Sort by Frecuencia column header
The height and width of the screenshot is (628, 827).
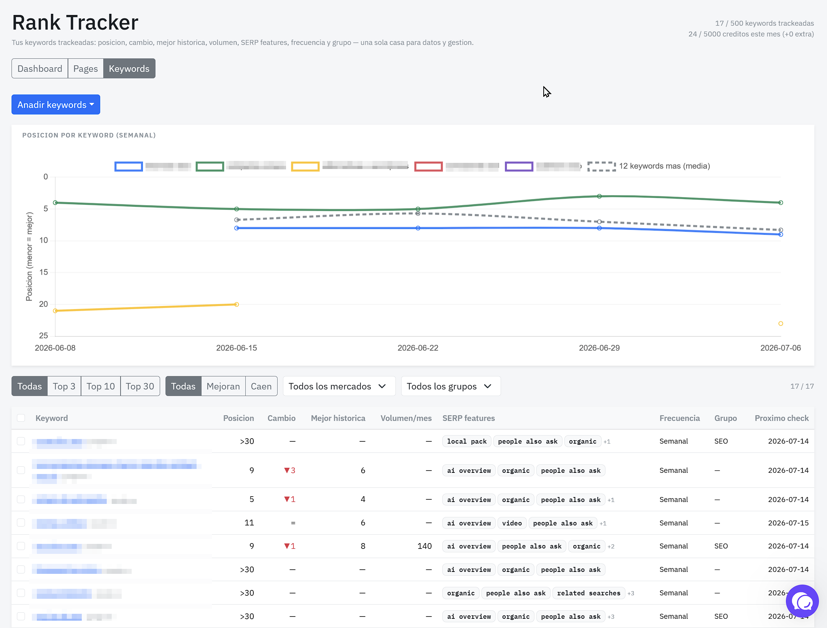(680, 418)
